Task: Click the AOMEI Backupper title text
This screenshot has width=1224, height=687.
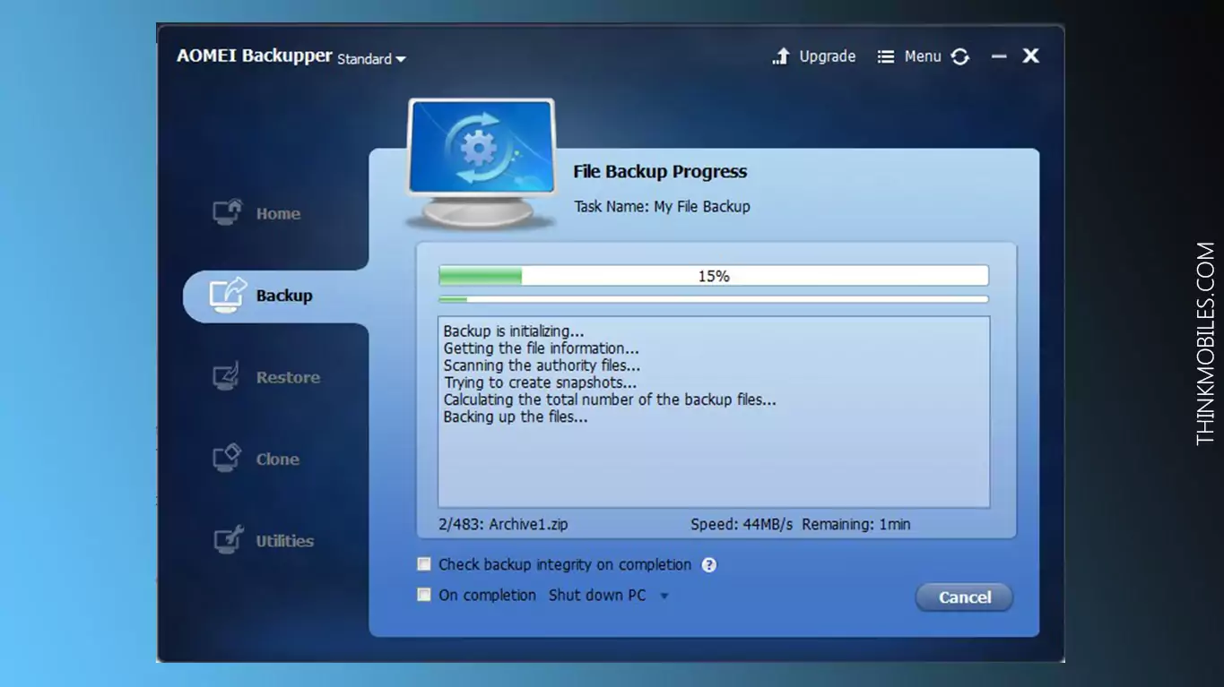Action: pyautogui.click(x=255, y=56)
